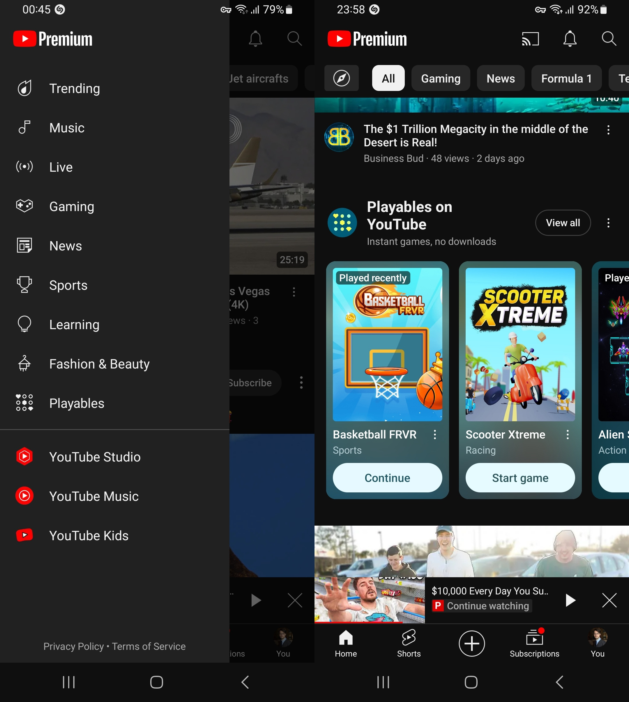Tap Continue watching label in miniplayer
The image size is (629, 702).
click(x=482, y=606)
